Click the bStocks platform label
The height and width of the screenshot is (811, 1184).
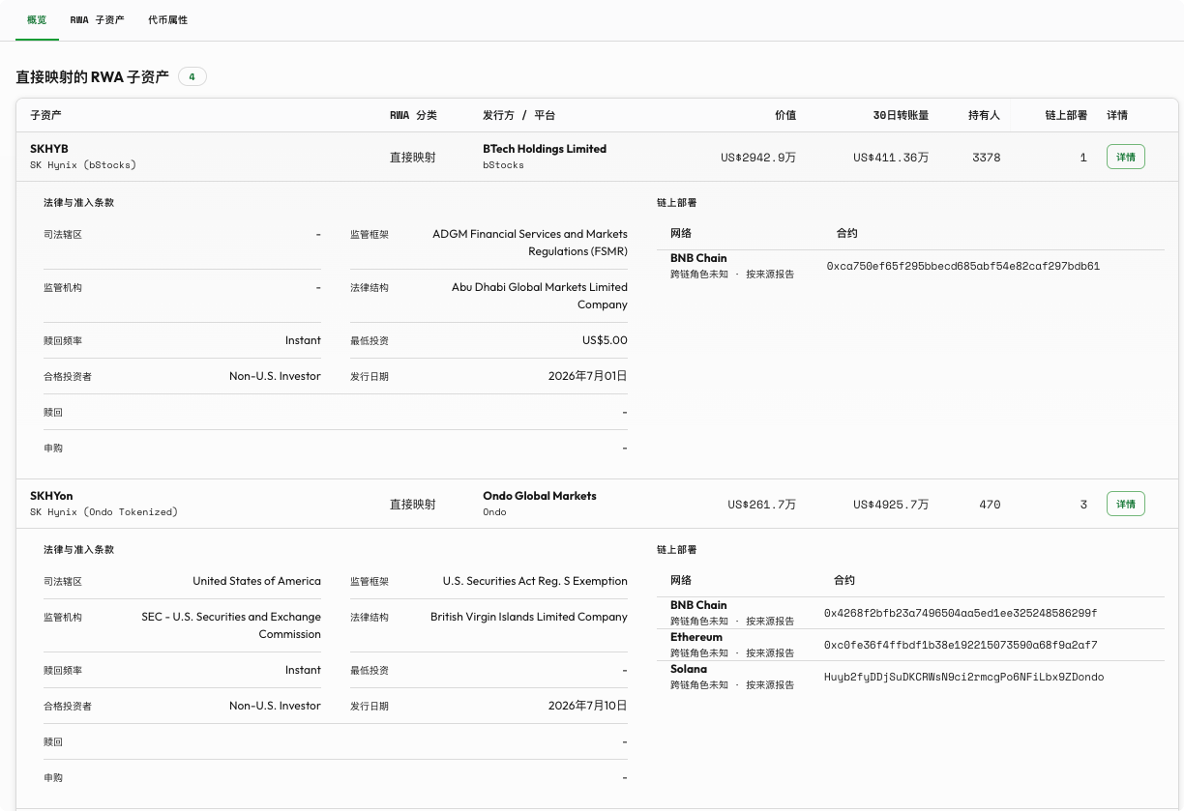click(503, 165)
